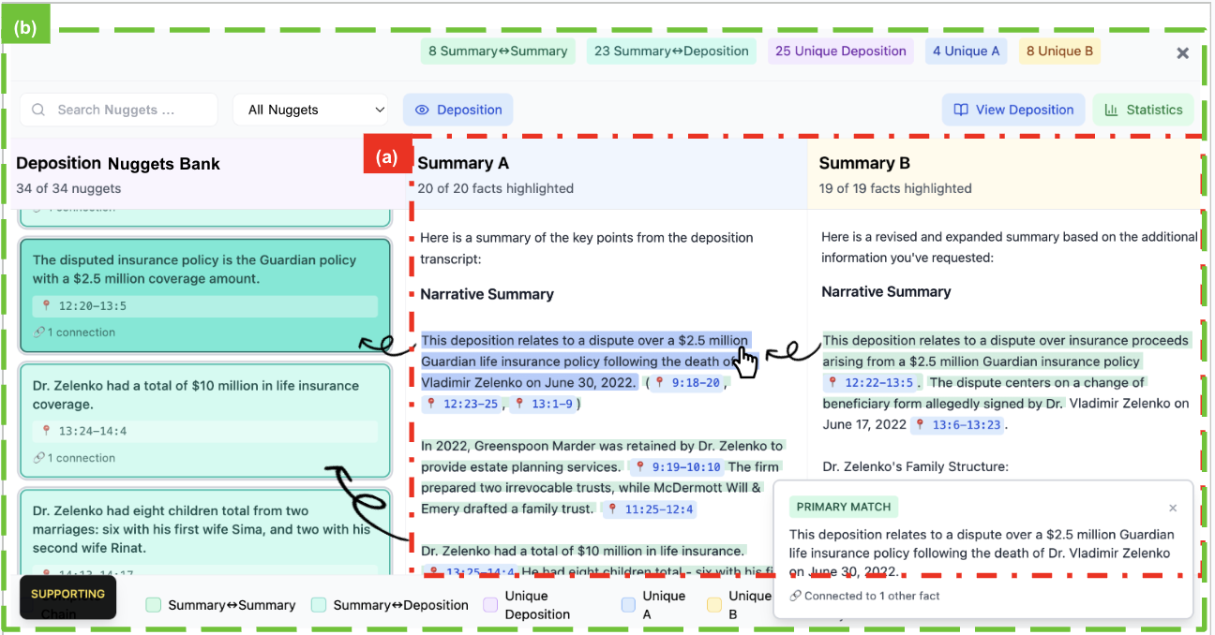Click the pin icon beside 13:1–9
The width and height of the screenshot is (1215, 635).
[520, 404]
